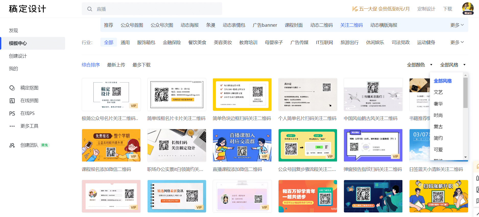Click the style list scroll-down arrow
Viewport: 479px width, 217px height.
click(465, 157)
